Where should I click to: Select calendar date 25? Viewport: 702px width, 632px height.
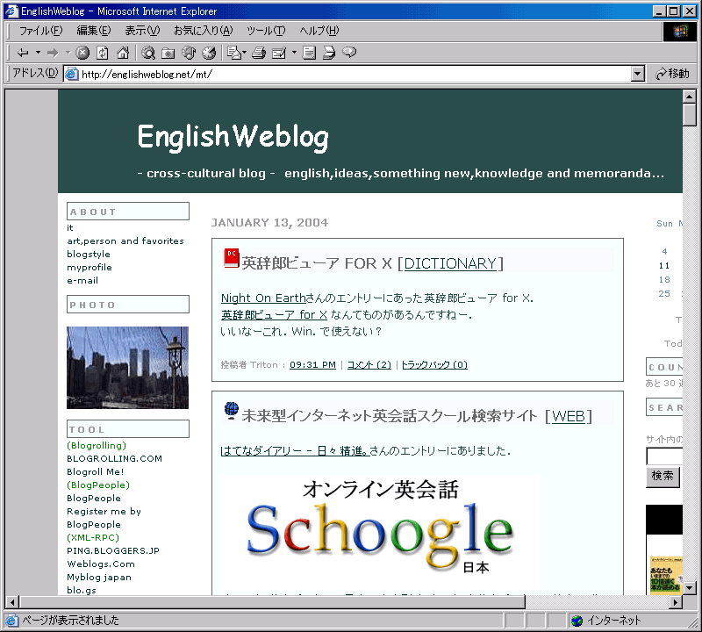pos(664,294)
